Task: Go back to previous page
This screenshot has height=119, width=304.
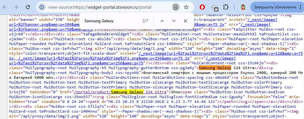Action: pos(5,7)
